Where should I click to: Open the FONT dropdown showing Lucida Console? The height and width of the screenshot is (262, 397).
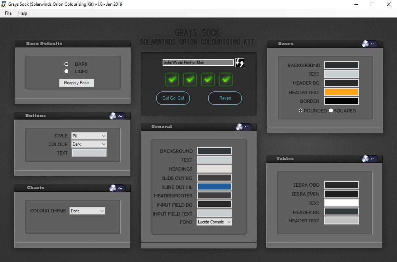tap(214, 222)
